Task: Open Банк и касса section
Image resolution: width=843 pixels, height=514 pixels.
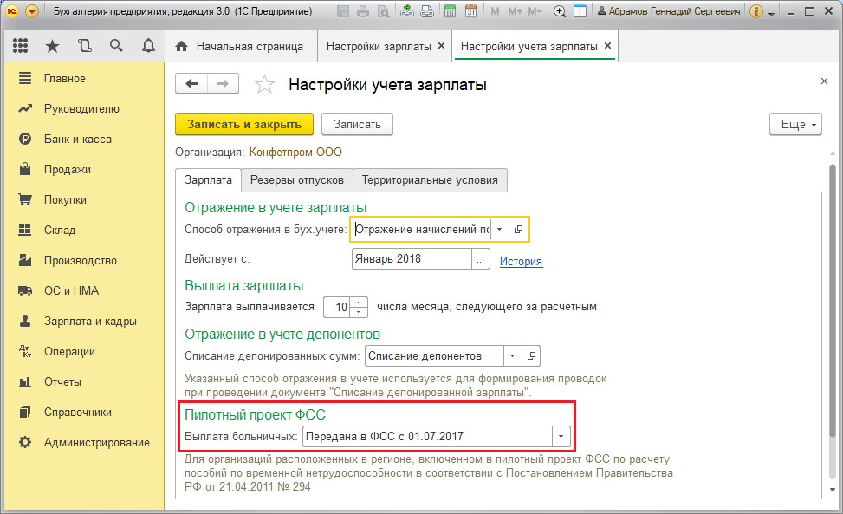Action: 84,140
